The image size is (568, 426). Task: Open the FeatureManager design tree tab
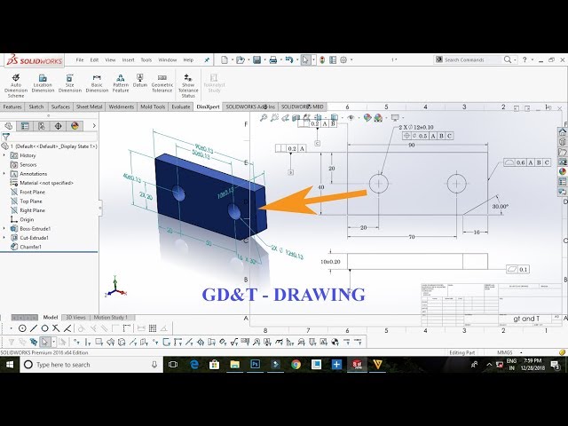click(x=9, y=126)
